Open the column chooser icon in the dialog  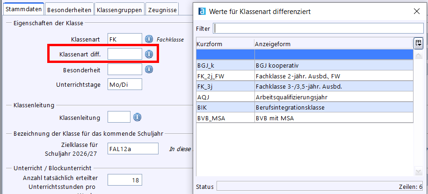coord(418,43)
